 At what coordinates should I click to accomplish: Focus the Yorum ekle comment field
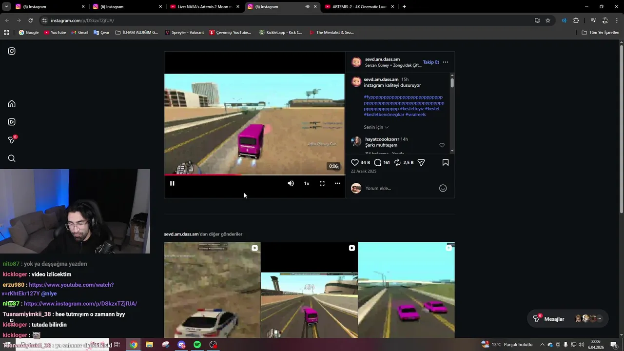[400, 188]
